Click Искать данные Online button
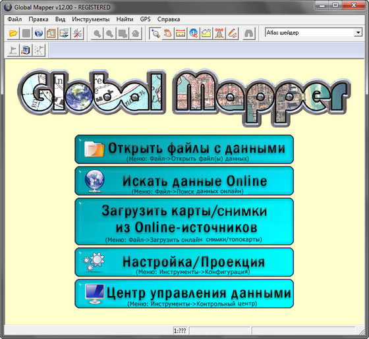 184,181
